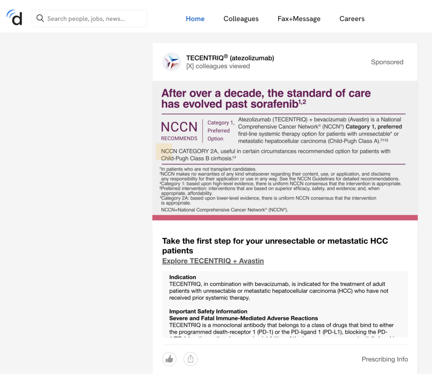Click the 'NCCN CATEGORY 2A' statement

276,155
